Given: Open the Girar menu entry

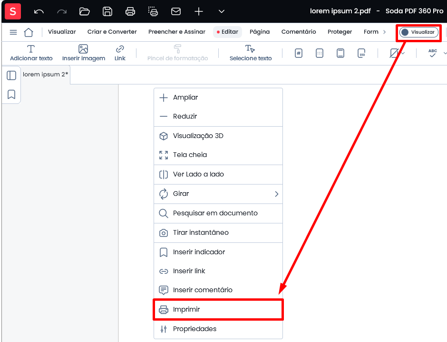Looking at the screenshot, I should (x=218, y=194).
